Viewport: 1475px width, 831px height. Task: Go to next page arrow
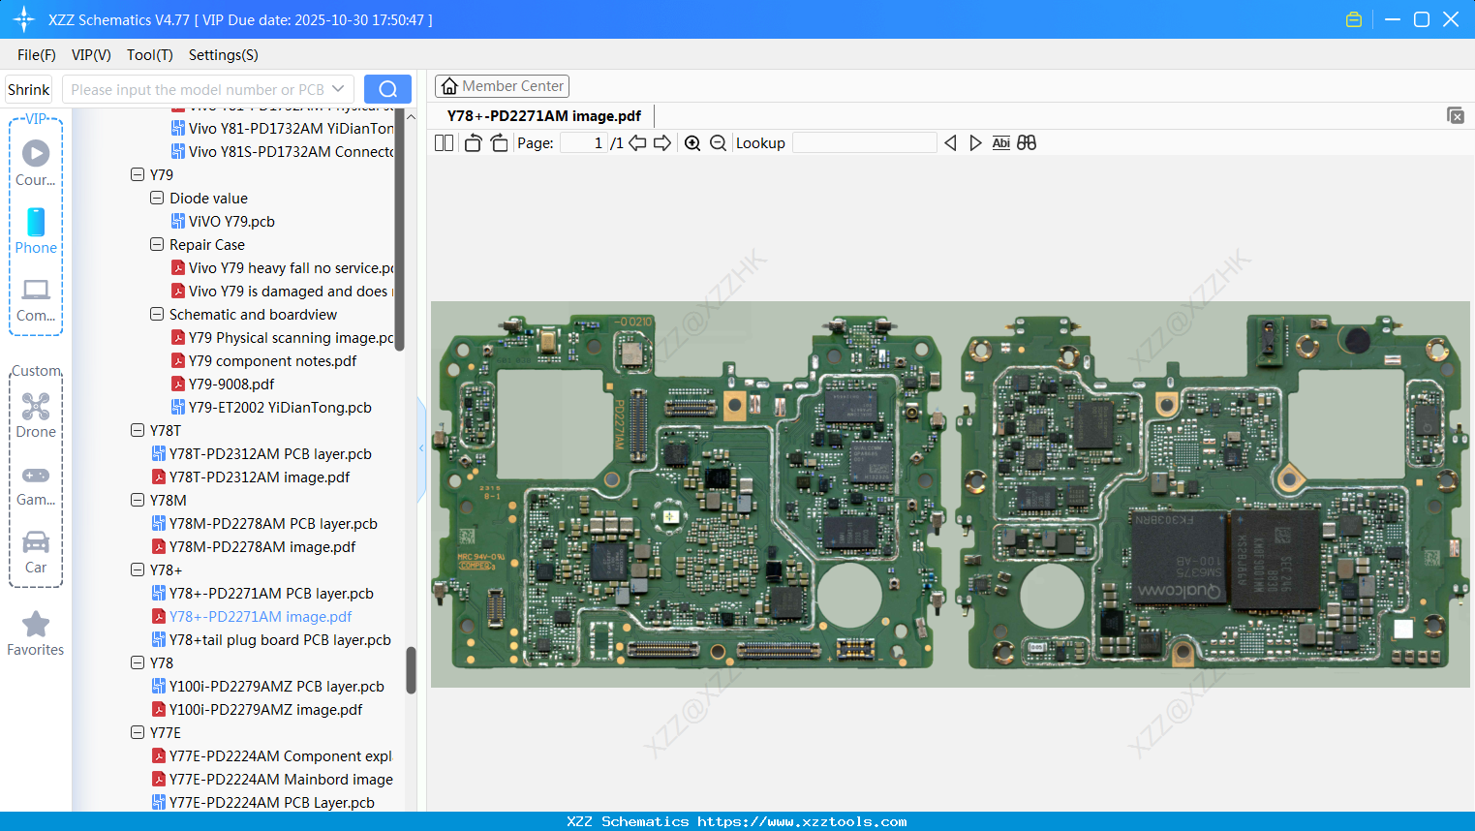tap(662, 143)
